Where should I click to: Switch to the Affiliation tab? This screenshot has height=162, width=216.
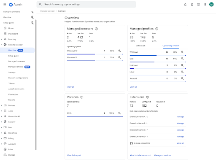pos(140,46)
